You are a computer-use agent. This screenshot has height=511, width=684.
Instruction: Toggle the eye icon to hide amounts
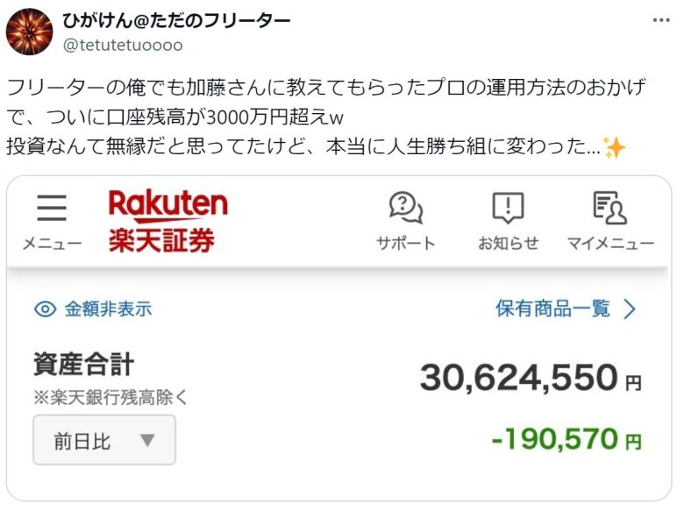pos(45,309)
